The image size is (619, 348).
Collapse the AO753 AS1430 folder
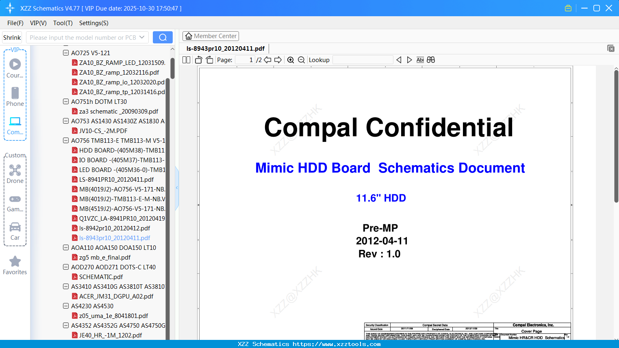point(66,121)
